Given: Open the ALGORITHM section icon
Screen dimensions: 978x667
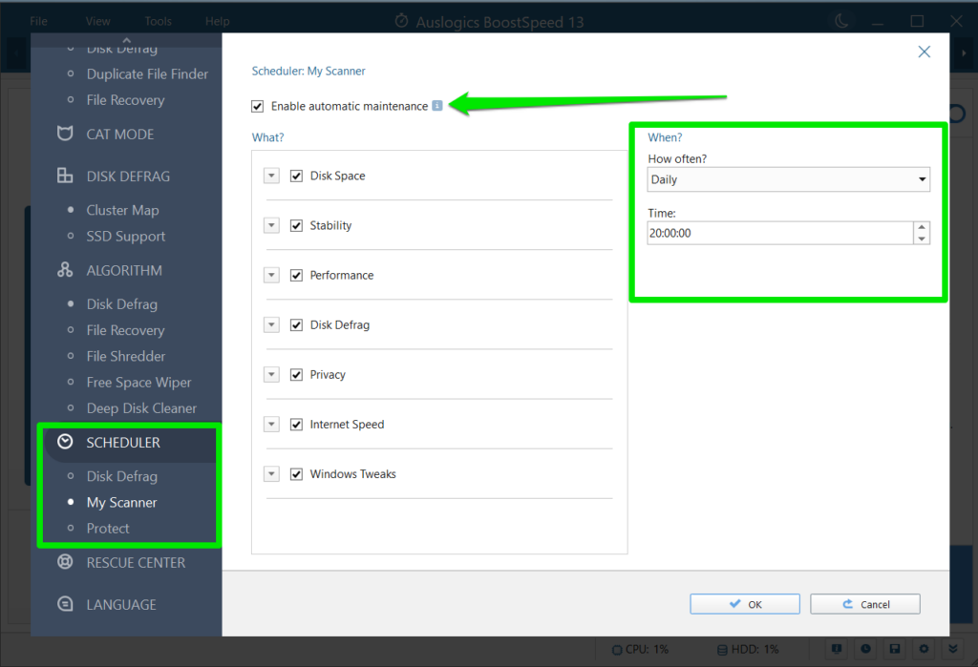Looking at the screenshot, I should tap(65, 270).
